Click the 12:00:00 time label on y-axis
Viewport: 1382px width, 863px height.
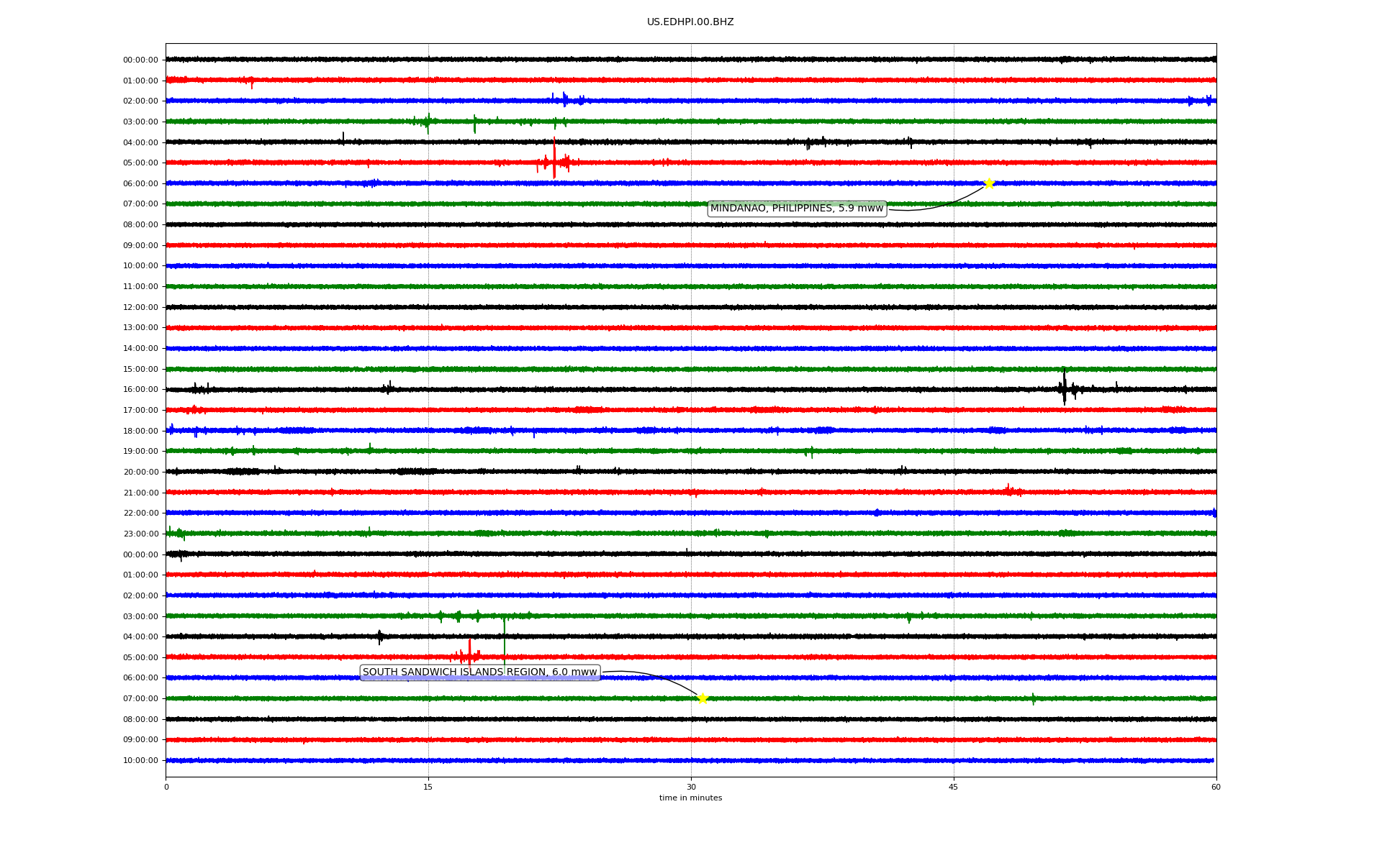coord(140,308)
